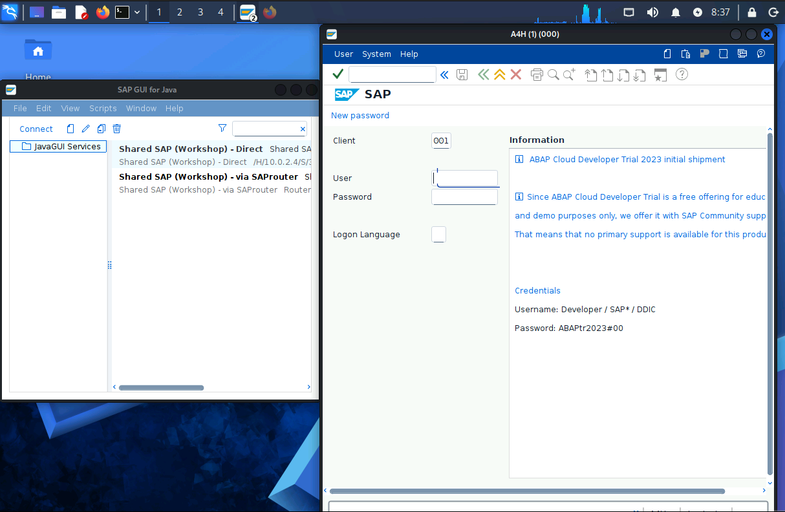Screen dimensions: 785x512
Task: Click A4H window horizontal scrollbar
Action: pos(527,491)
